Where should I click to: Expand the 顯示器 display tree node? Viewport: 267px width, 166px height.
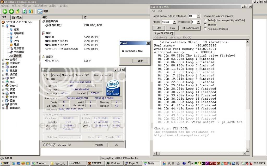click(3, 71)
